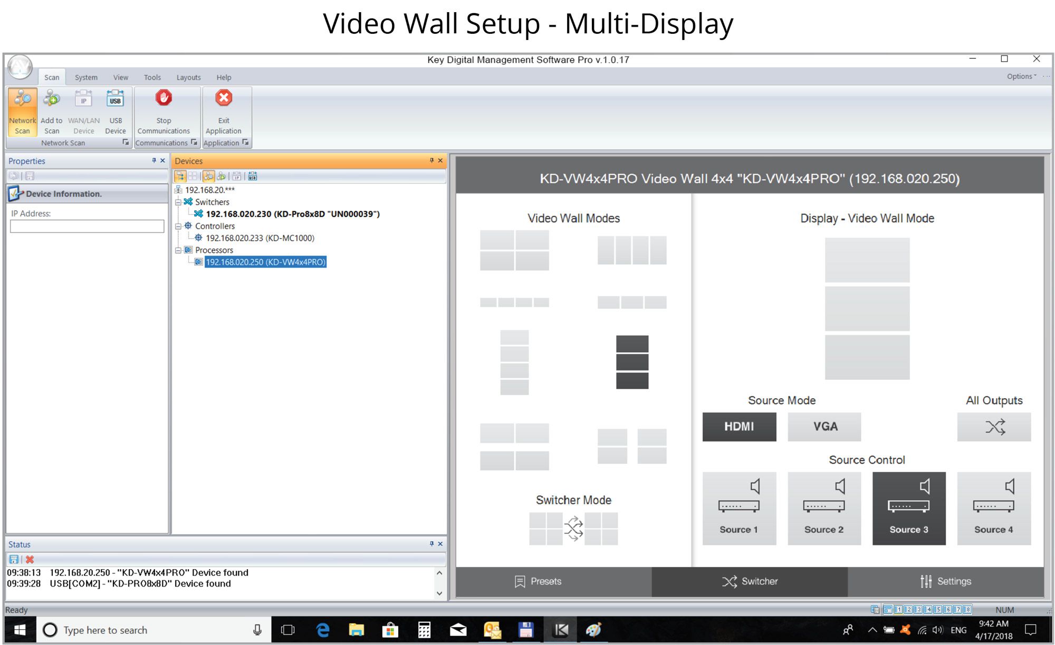Open Microsoft Edge from the taskbar

point(322,630)
